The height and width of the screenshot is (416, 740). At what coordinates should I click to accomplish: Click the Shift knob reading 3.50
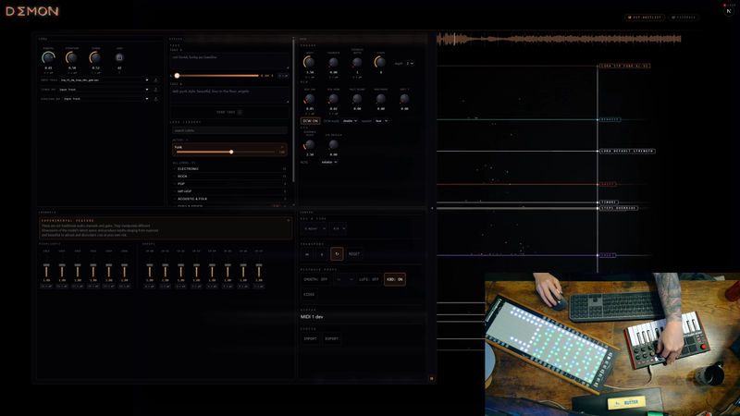310,62
